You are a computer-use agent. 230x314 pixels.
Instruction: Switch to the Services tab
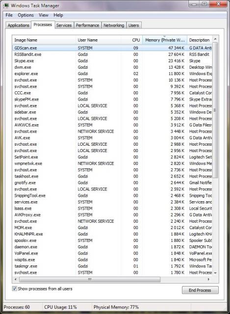tap(64, 26)
